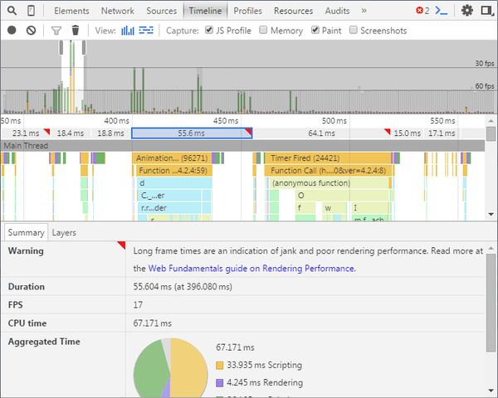Click the C._...er flame chart block
Image resolution: width=498 pixels, height=398 pixels.
pyautogui.click(x=169, y=196)
